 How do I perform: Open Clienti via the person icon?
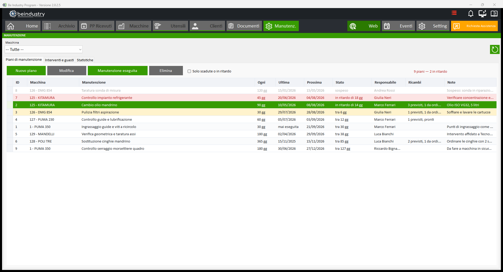195,26
